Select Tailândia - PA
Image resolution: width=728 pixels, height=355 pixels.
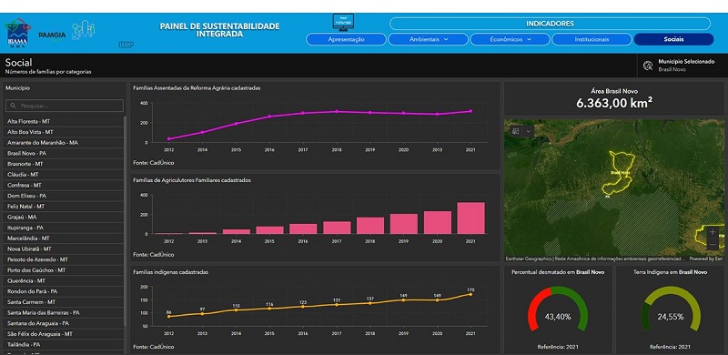[x=64, y=345]
